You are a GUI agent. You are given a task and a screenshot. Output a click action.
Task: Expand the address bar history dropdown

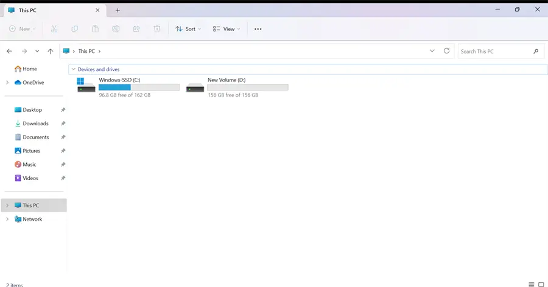(432, 51)
